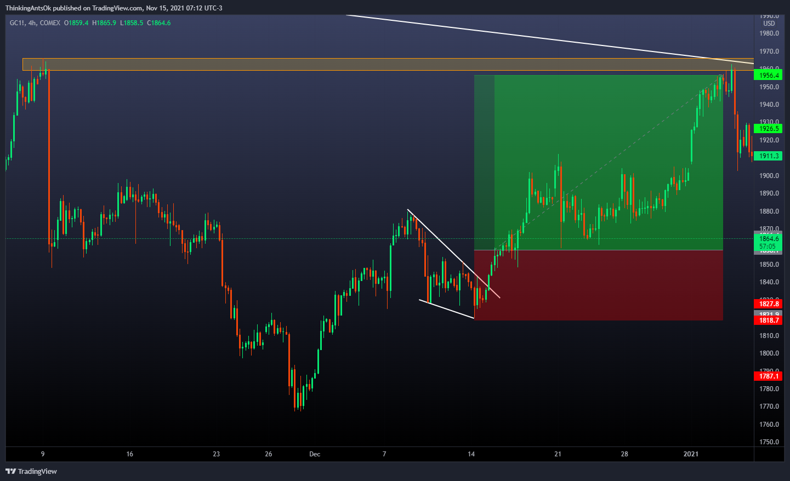Image resolution: width=790 pixels, height=481 pixels.
Task: Click the 1880.0 level on price axis
Action: click(x=769, y=211)
